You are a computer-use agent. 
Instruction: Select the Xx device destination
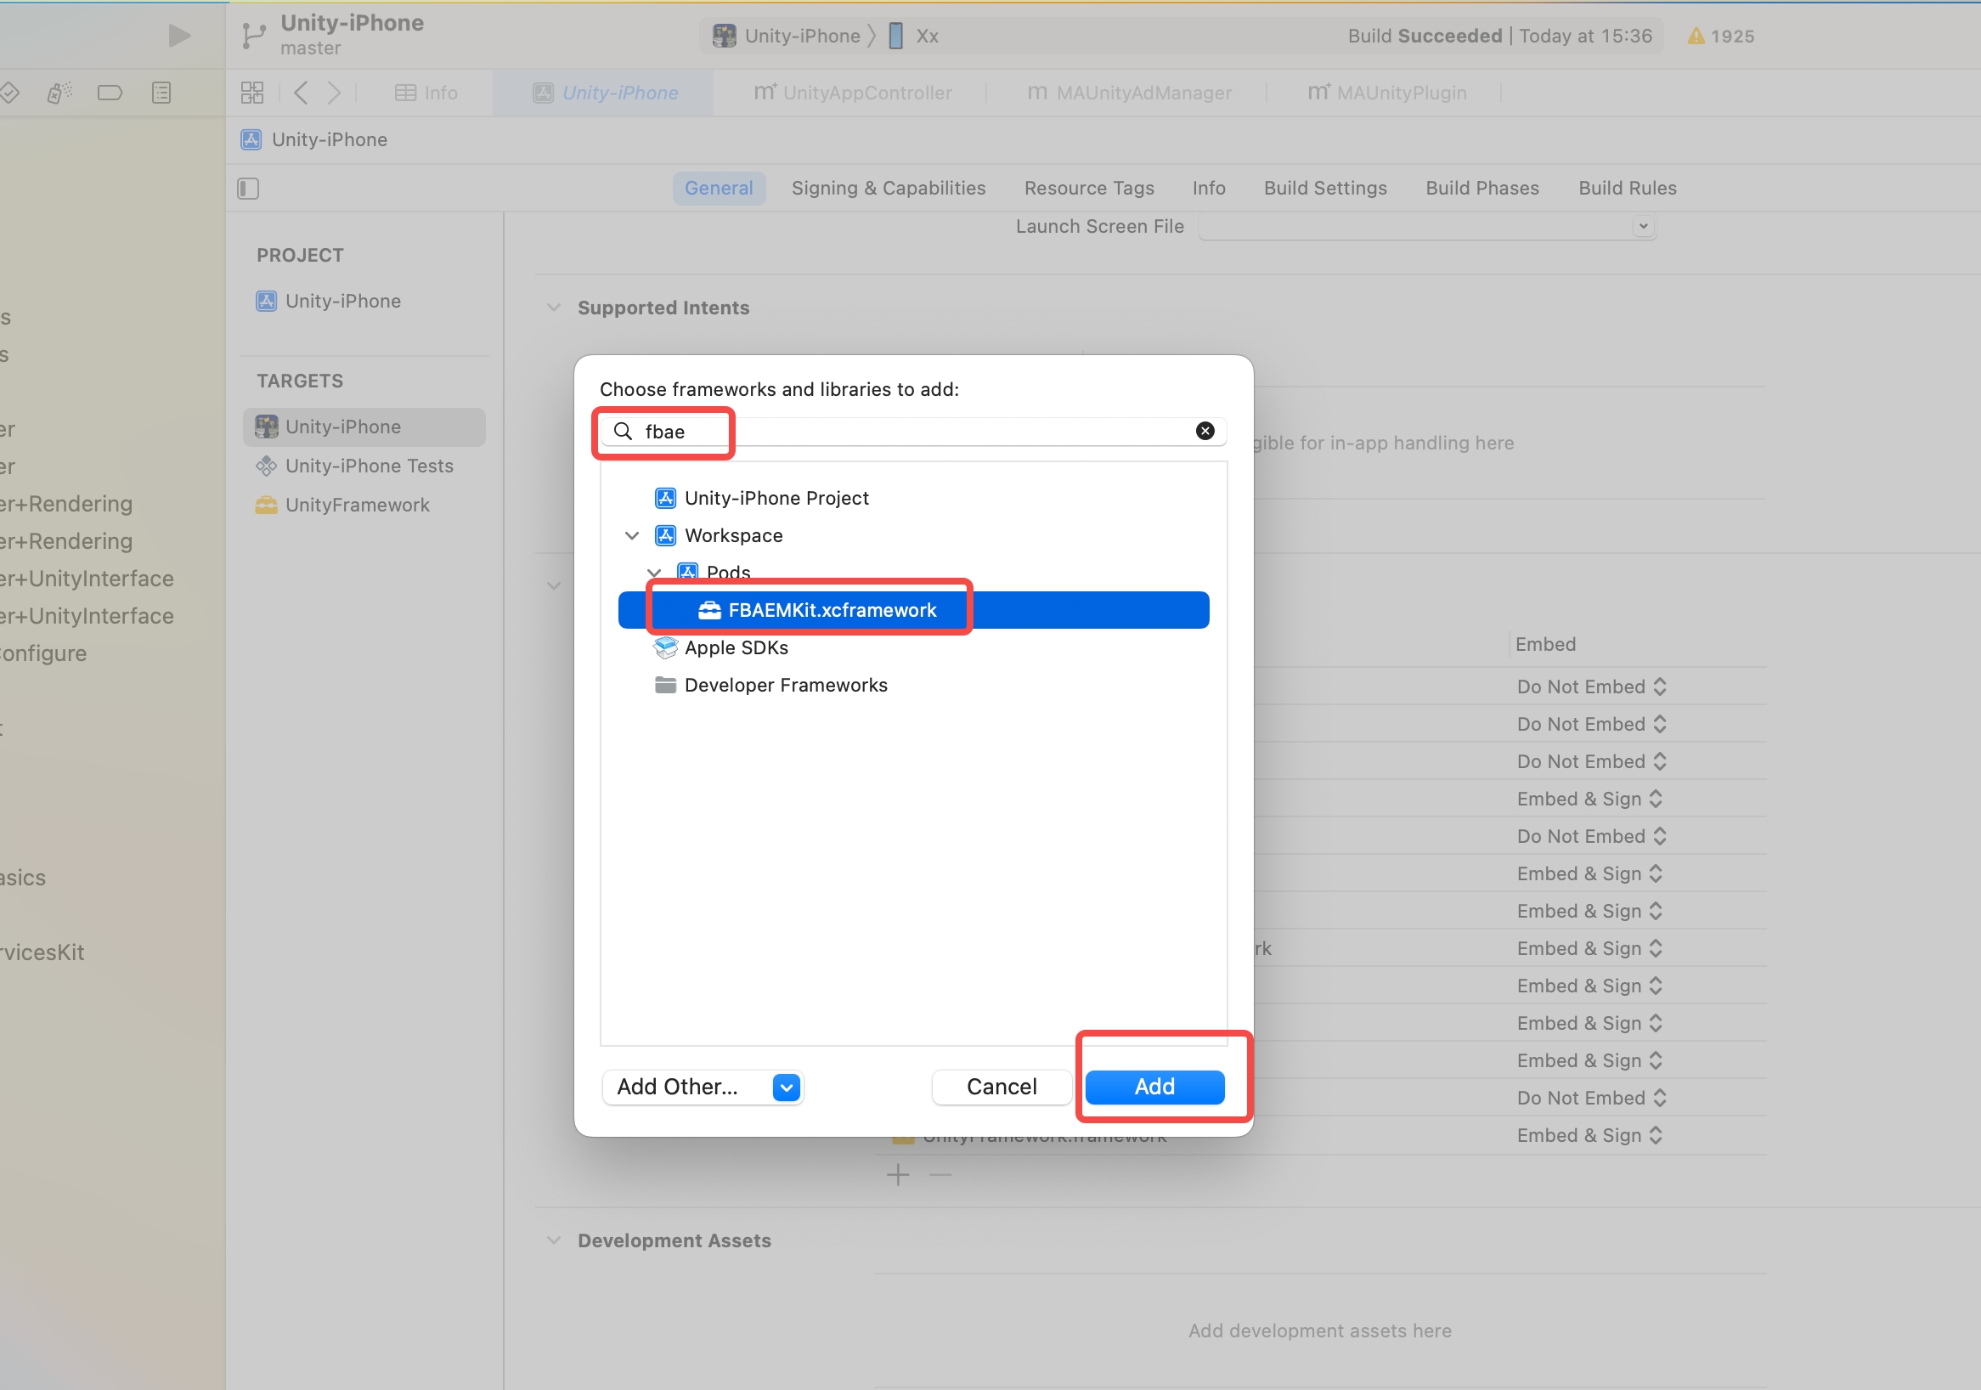tap(914, 36)
